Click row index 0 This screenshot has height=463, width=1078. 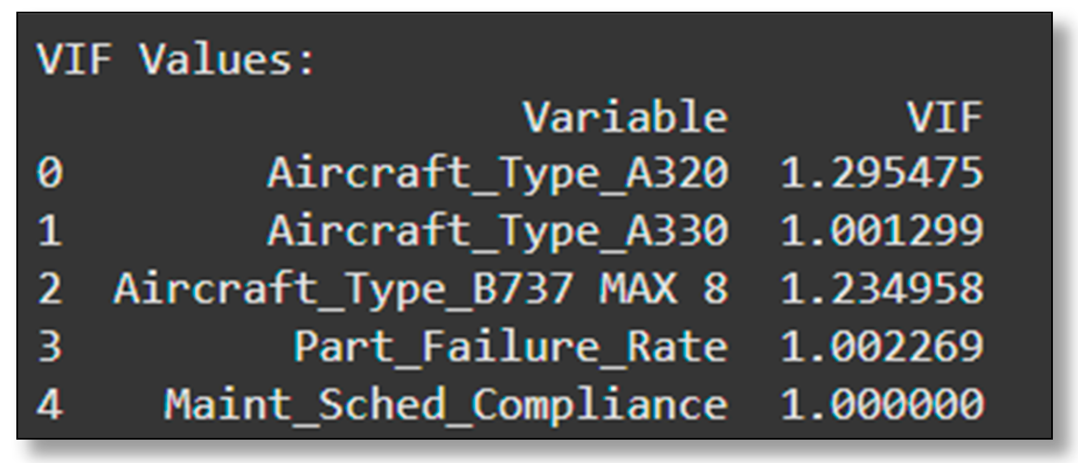[x=50, y=173]
